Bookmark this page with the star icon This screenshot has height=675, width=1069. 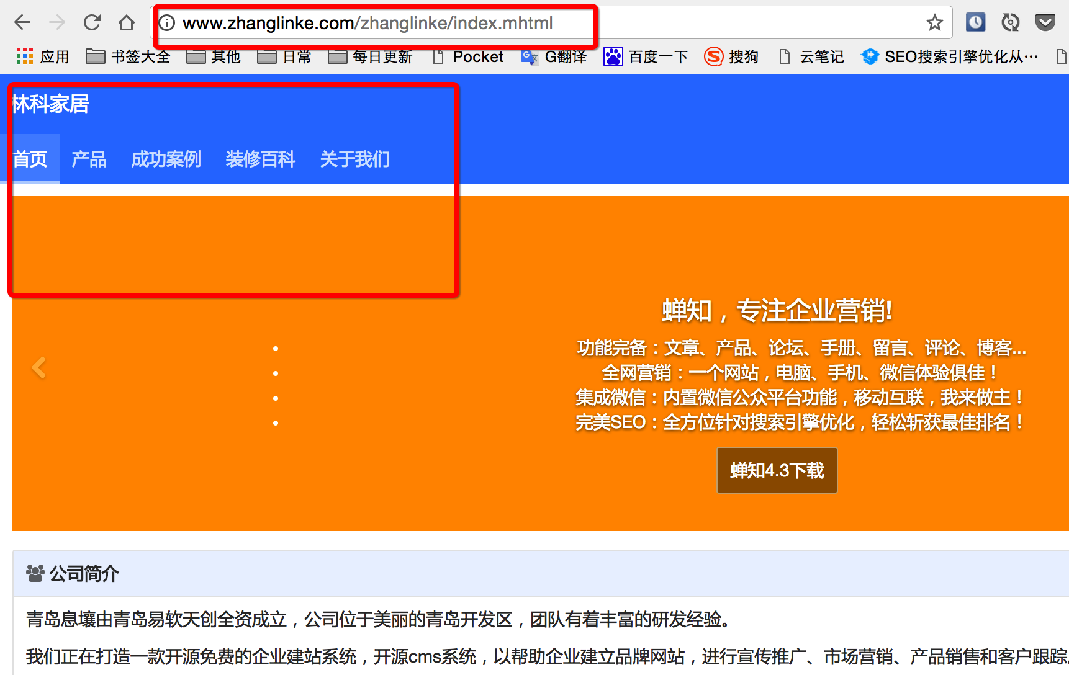point(934,23)
